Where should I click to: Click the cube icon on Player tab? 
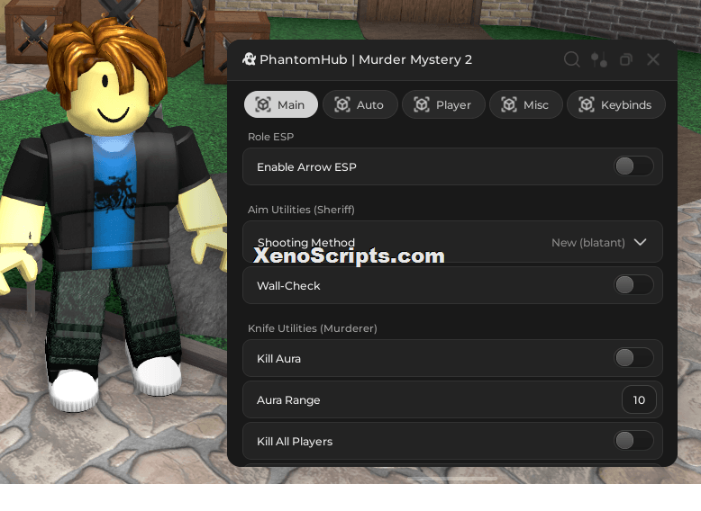(422, 105)
